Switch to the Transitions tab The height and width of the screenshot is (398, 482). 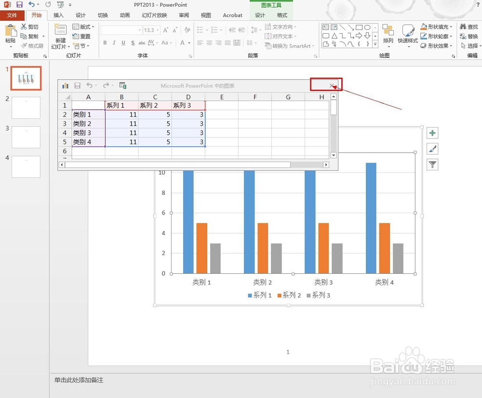pos(103,15)
